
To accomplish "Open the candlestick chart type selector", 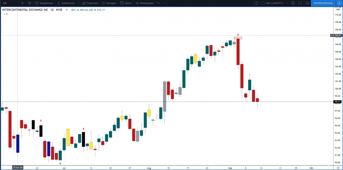I will [30, 3].
